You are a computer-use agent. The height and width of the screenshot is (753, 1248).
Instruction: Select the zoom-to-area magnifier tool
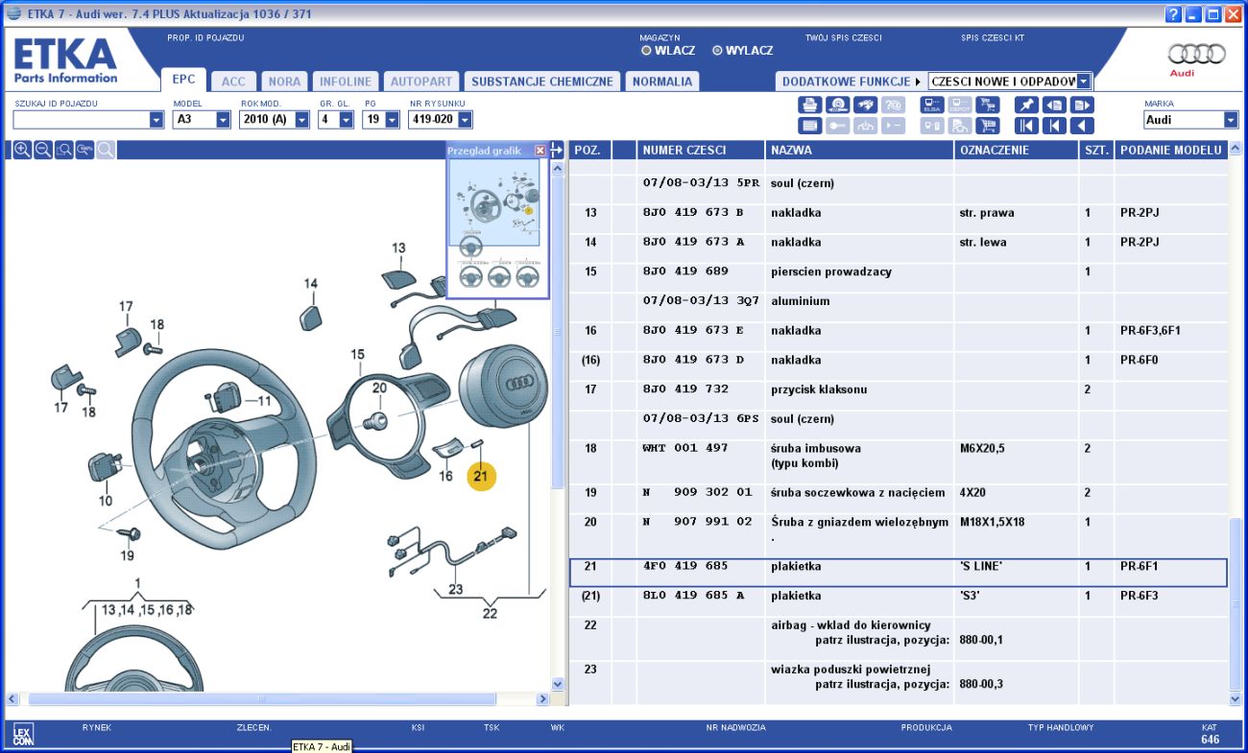point(64,150)
